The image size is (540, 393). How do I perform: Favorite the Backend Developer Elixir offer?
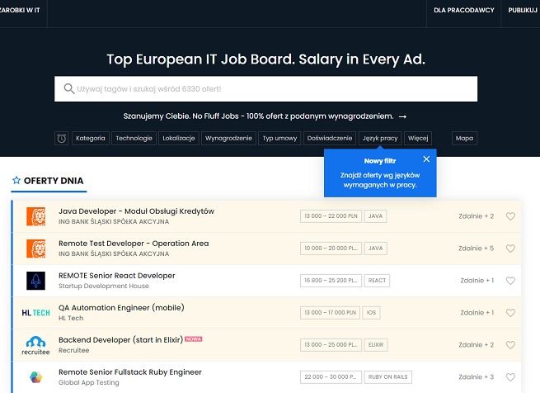click(x=510, y=344)
